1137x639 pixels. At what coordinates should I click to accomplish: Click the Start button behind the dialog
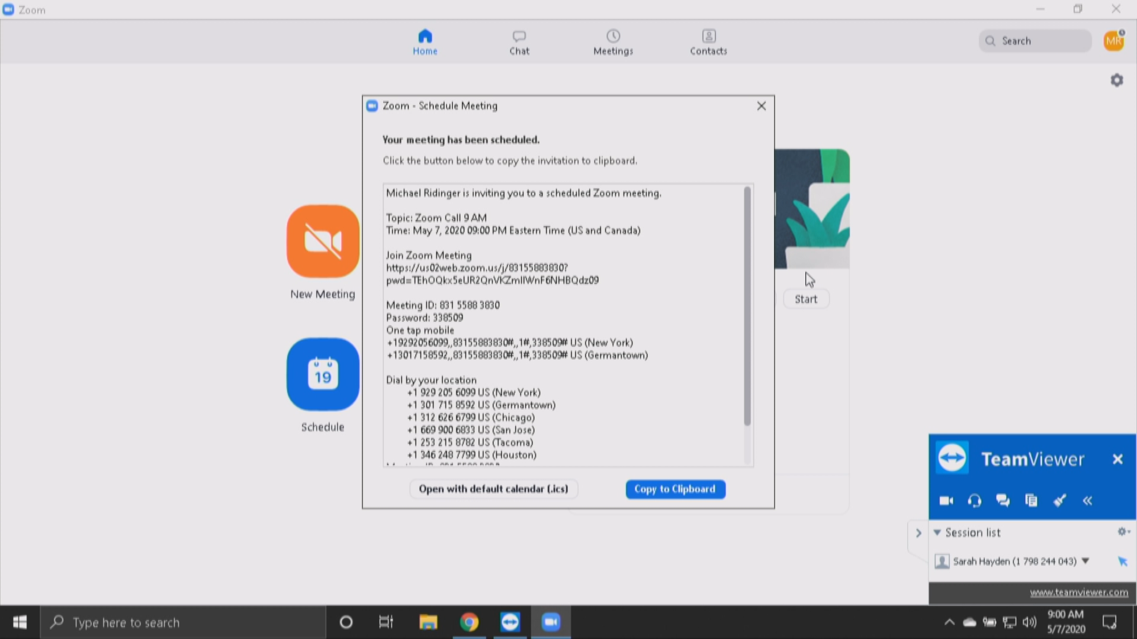coord(806,299)
